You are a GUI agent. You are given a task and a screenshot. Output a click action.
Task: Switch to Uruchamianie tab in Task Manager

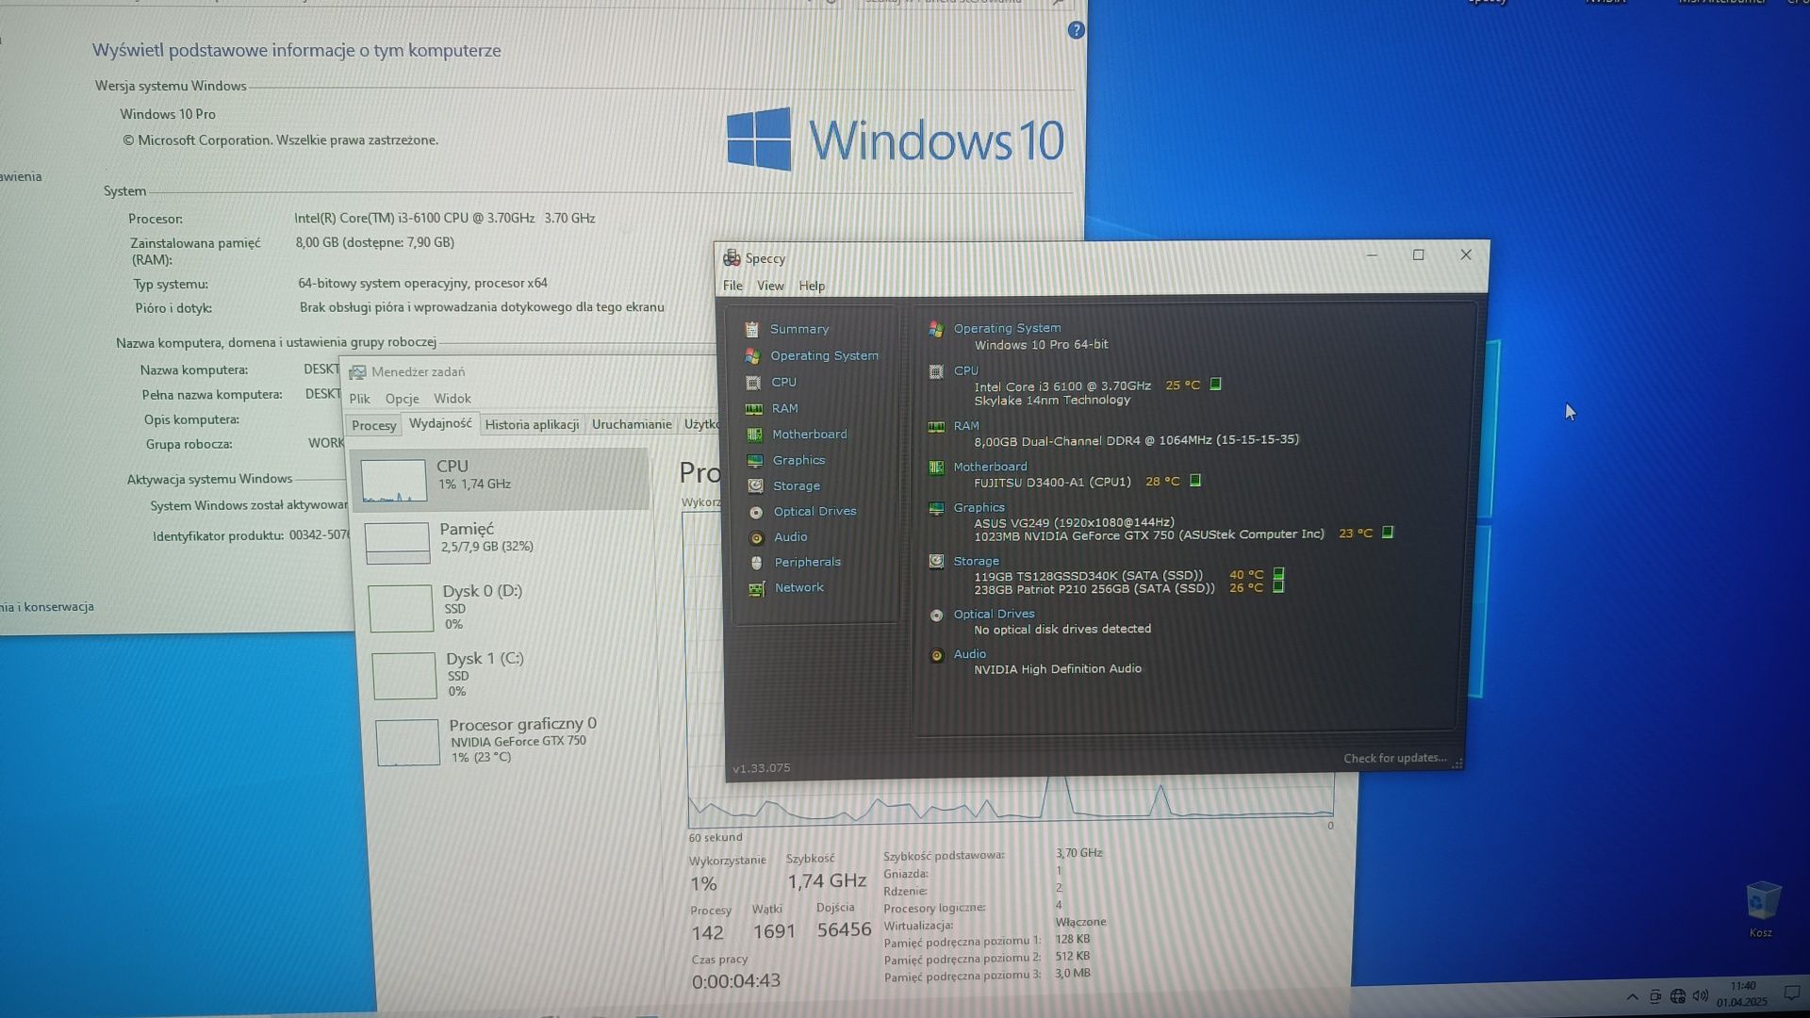[632, 425]
